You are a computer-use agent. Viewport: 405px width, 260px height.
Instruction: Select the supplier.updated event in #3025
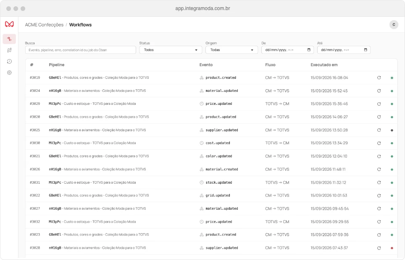click(x=221, y=130)
